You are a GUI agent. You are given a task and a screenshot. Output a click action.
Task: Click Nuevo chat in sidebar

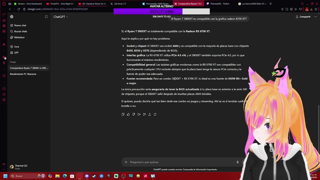28,25
